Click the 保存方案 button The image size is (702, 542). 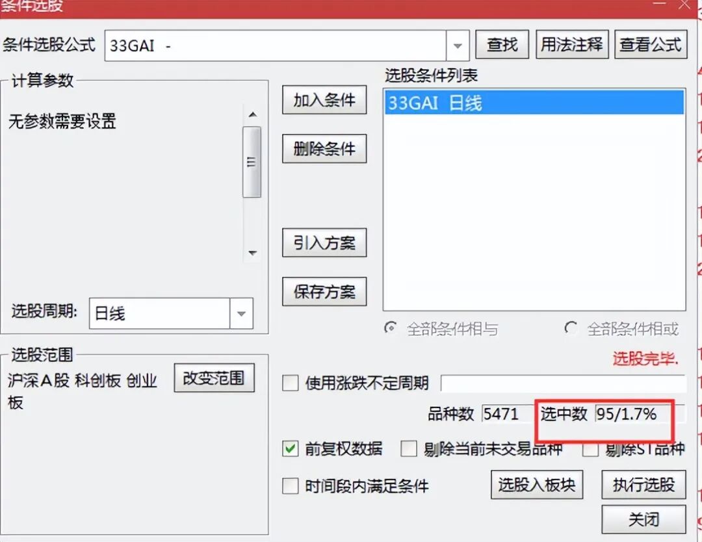pos(324,292)
